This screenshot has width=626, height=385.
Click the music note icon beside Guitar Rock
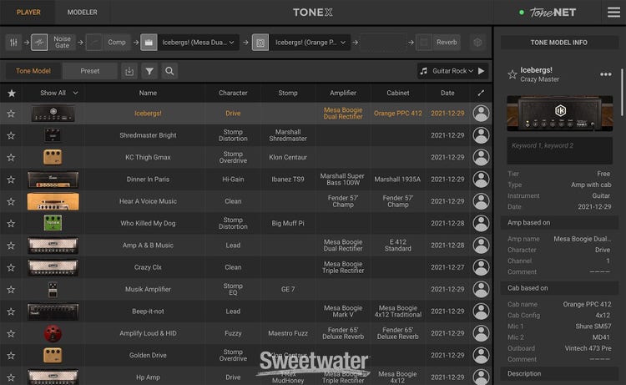click(x=424, y=71)
